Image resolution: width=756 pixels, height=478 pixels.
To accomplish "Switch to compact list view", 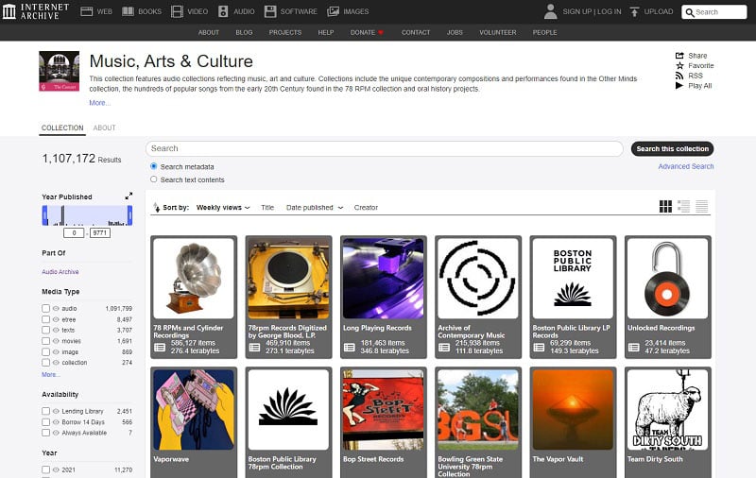I will [701, 207].
